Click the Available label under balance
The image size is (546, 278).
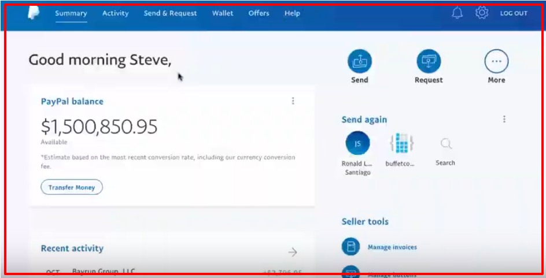tap(54, 142)
